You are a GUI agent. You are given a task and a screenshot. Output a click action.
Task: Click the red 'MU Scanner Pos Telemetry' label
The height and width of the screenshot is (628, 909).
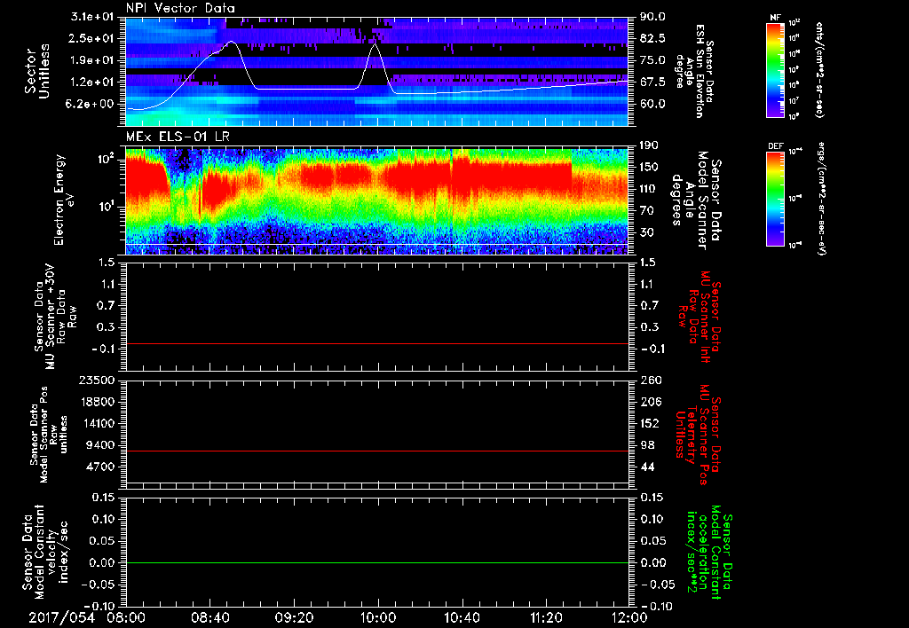click(698, 435)
